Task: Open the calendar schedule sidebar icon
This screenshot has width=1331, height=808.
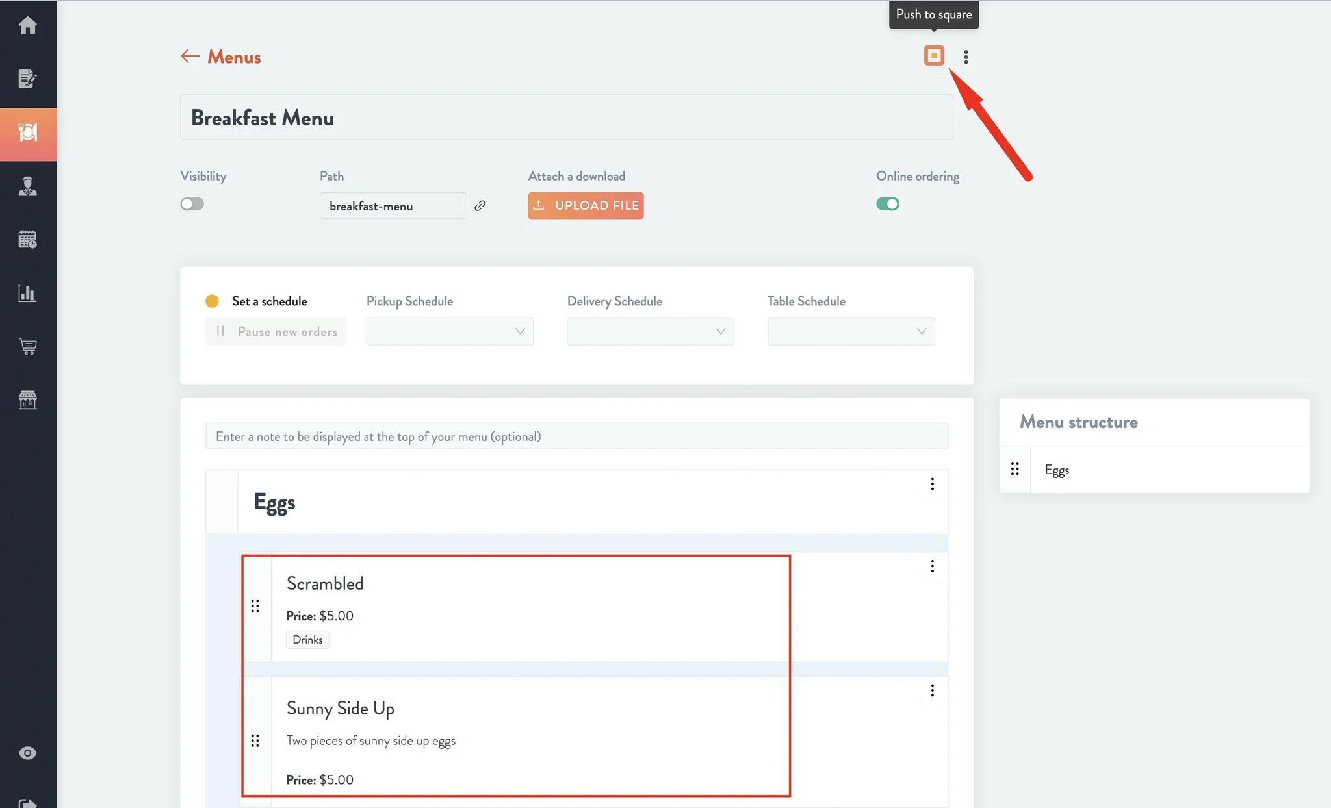Action: click(x=27, y=240)
